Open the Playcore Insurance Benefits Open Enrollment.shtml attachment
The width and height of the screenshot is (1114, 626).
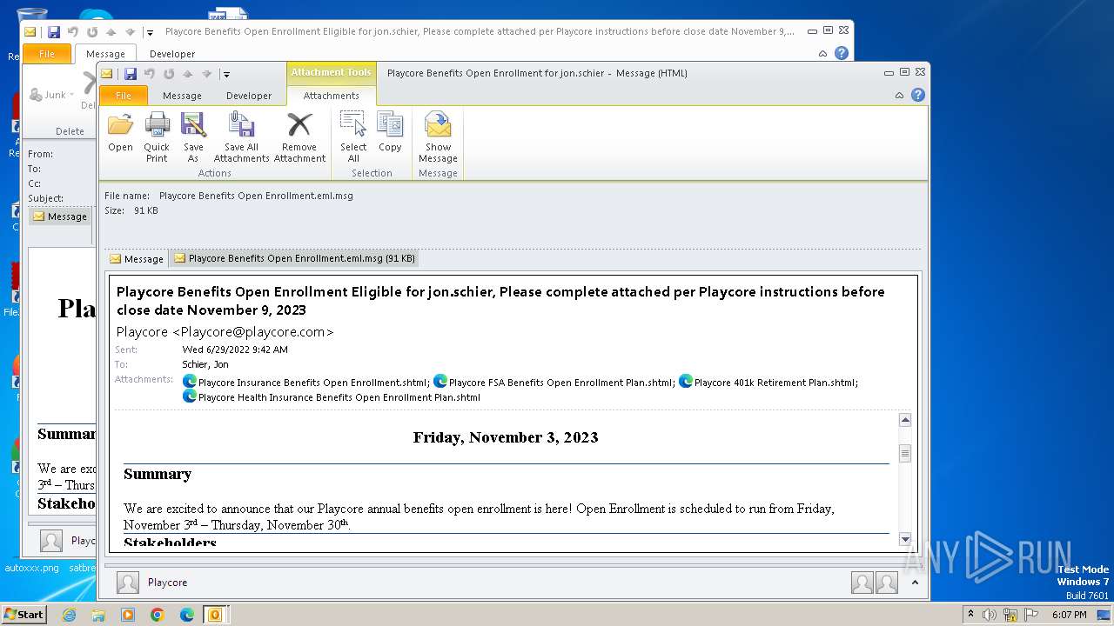[x=306, y=382]
